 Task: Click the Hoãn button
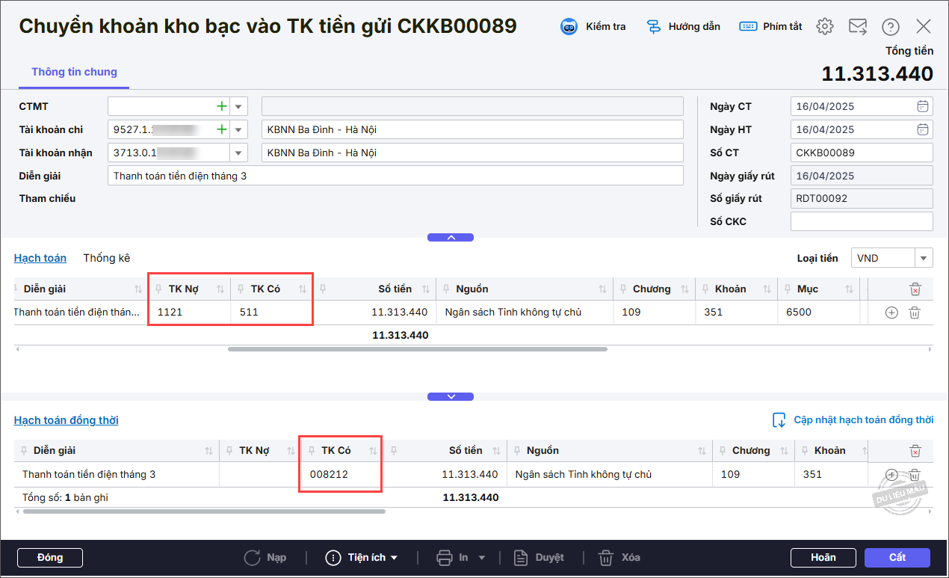(x=823, y=557)
